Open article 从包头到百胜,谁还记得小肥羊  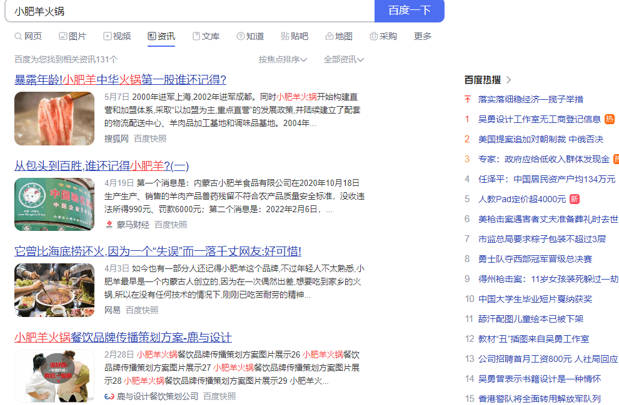(101, 166)
